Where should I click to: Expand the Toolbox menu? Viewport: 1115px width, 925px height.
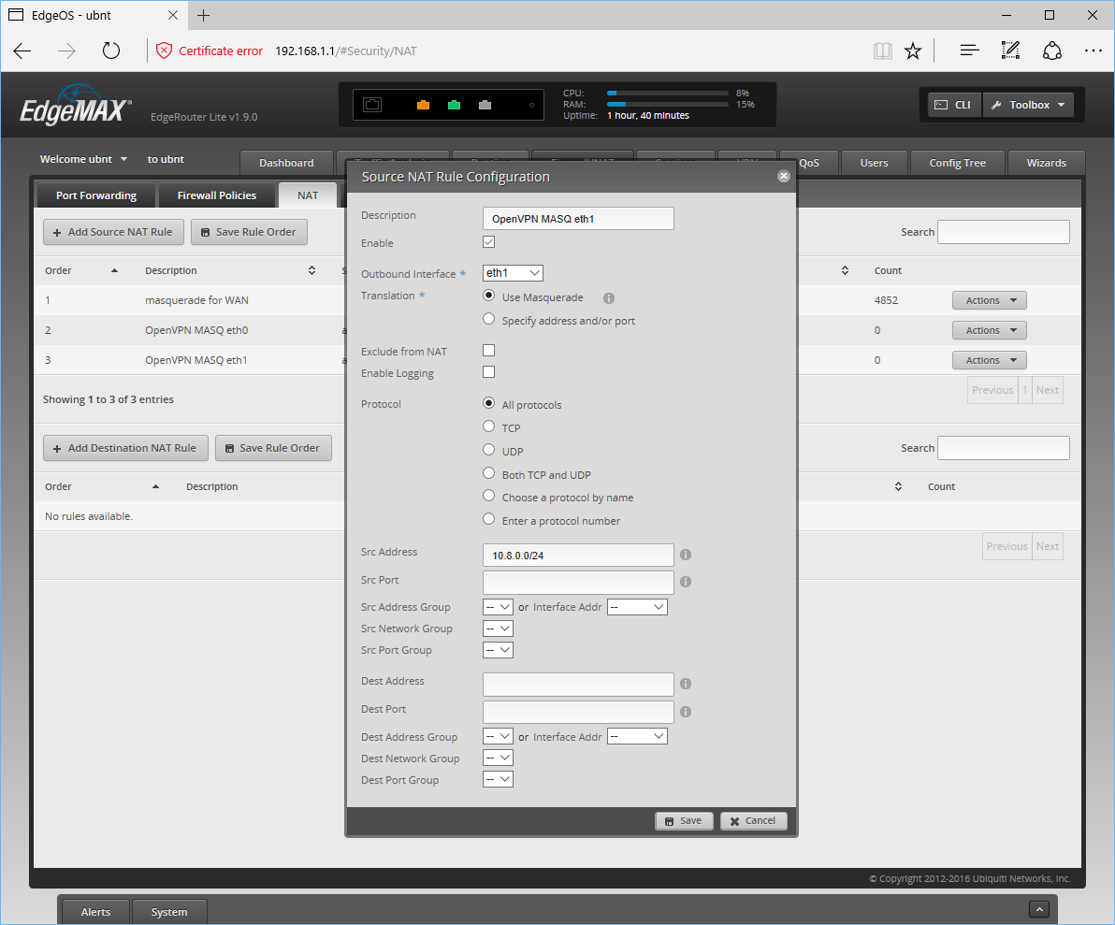coord(1028,105)
